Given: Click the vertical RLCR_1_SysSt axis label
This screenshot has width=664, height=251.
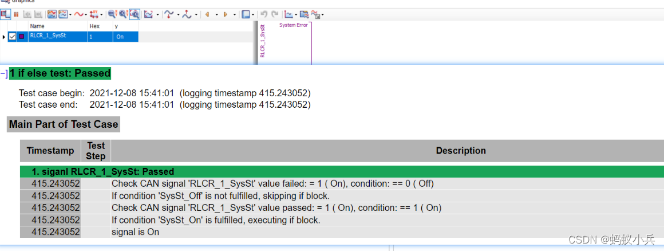Looking at the screenshot, I should [x=263, y=41].
